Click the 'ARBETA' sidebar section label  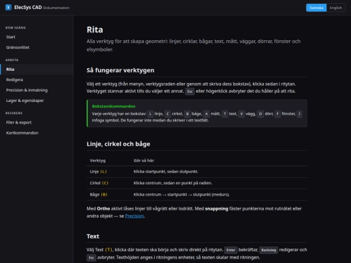point(12,60)
